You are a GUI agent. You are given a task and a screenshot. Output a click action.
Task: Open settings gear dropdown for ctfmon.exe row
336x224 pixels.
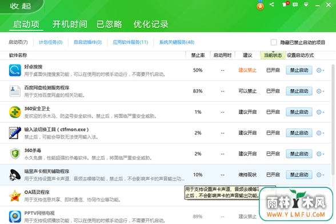point(320,133)
